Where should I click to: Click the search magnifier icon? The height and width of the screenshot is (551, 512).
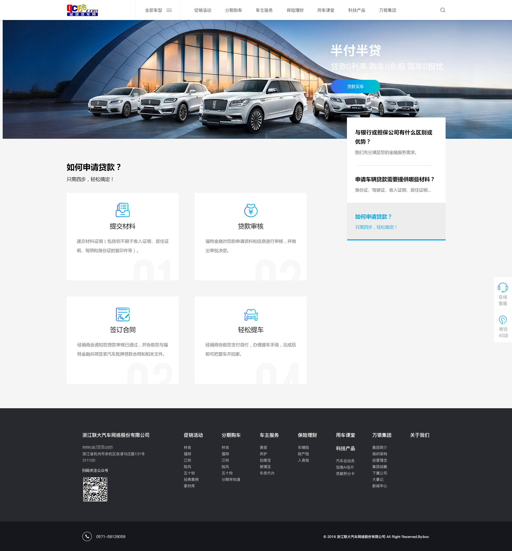tap(442, 10)
